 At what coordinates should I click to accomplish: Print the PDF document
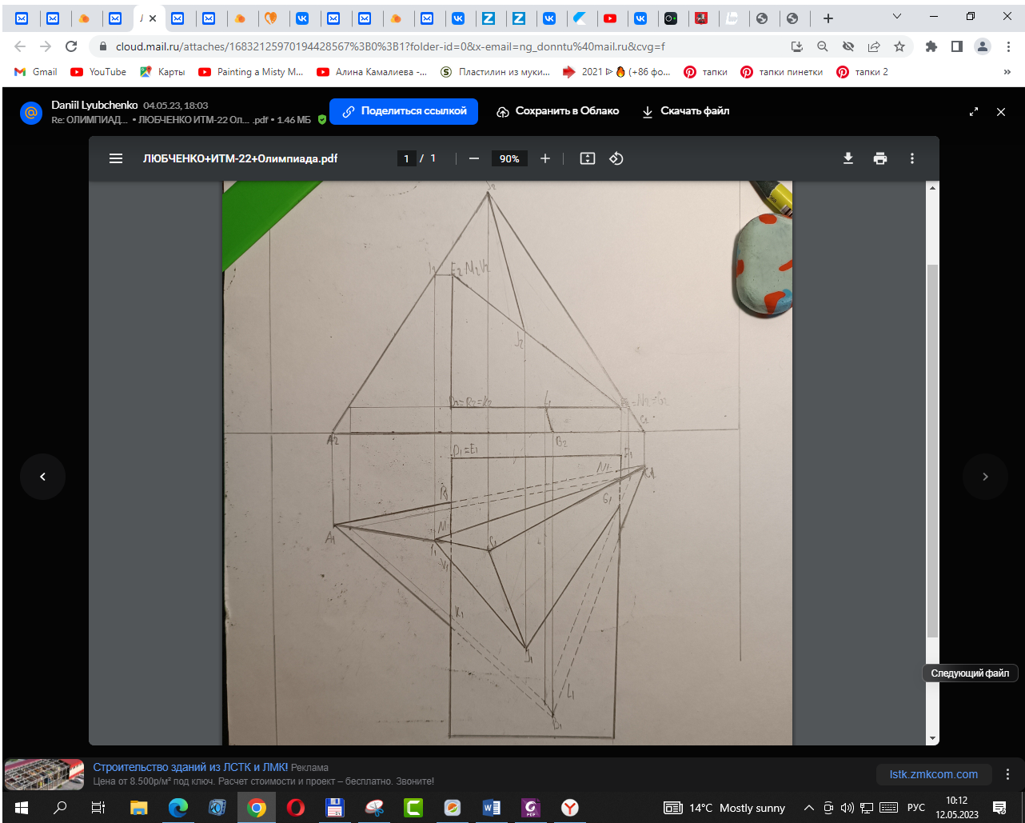click(x=880, y=158)
